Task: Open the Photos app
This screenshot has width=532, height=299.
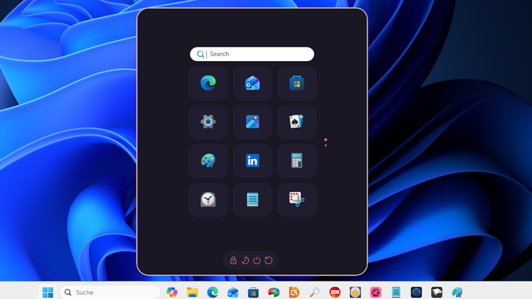Action: click(252, 122)
